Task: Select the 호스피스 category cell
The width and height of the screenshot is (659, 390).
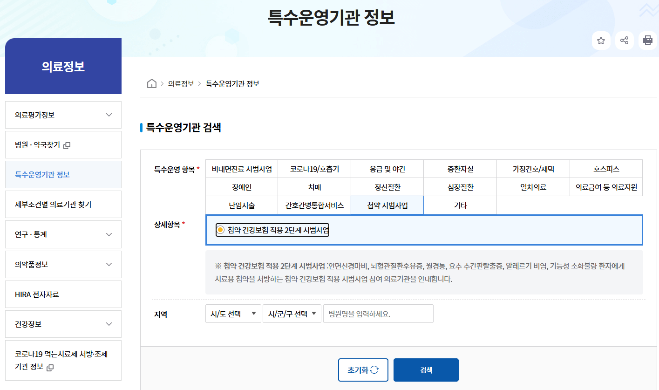Action: 605,169
